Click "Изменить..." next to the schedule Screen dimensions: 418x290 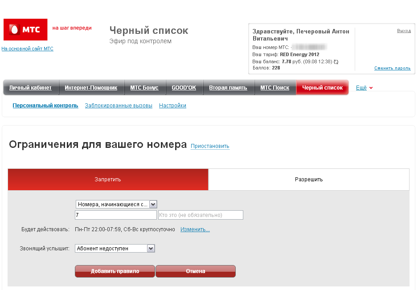(195, 229)
